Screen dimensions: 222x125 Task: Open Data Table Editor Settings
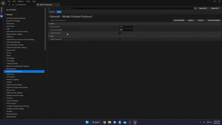click(15, 45)
